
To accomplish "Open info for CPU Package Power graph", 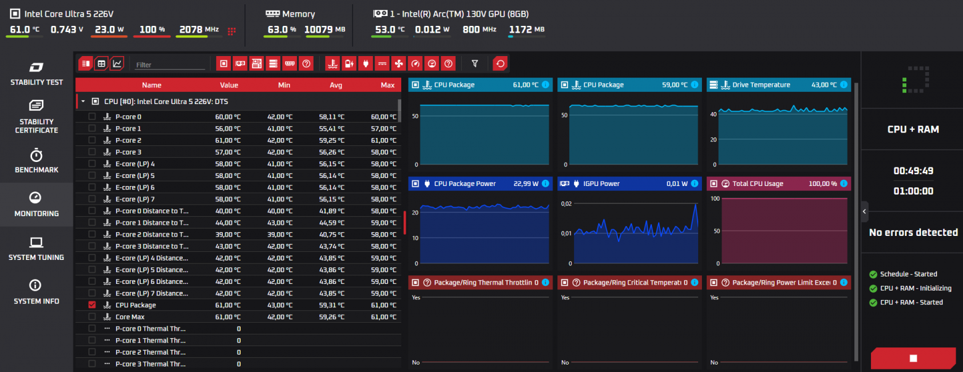I will click(x=545, y=184).
